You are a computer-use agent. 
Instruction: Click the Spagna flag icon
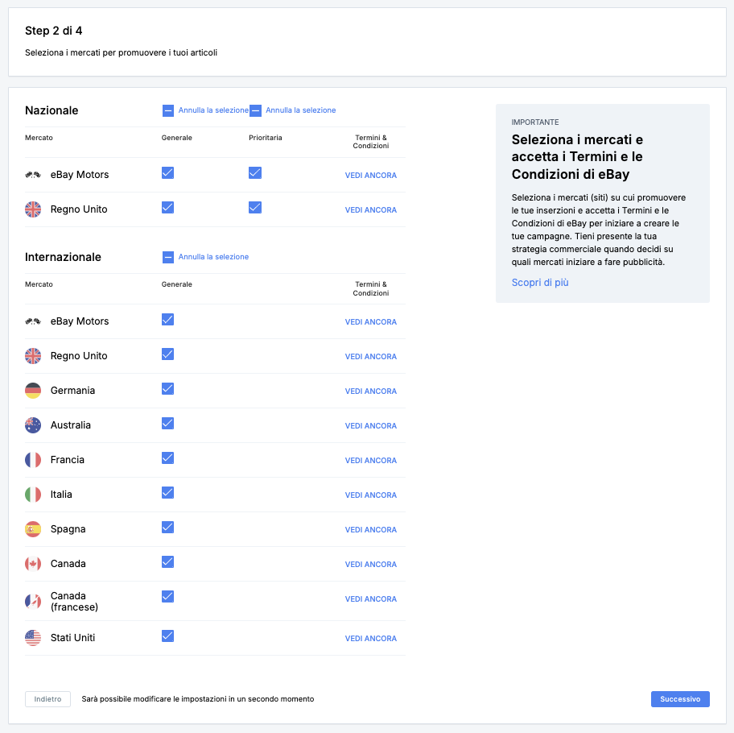click(33, 529)
